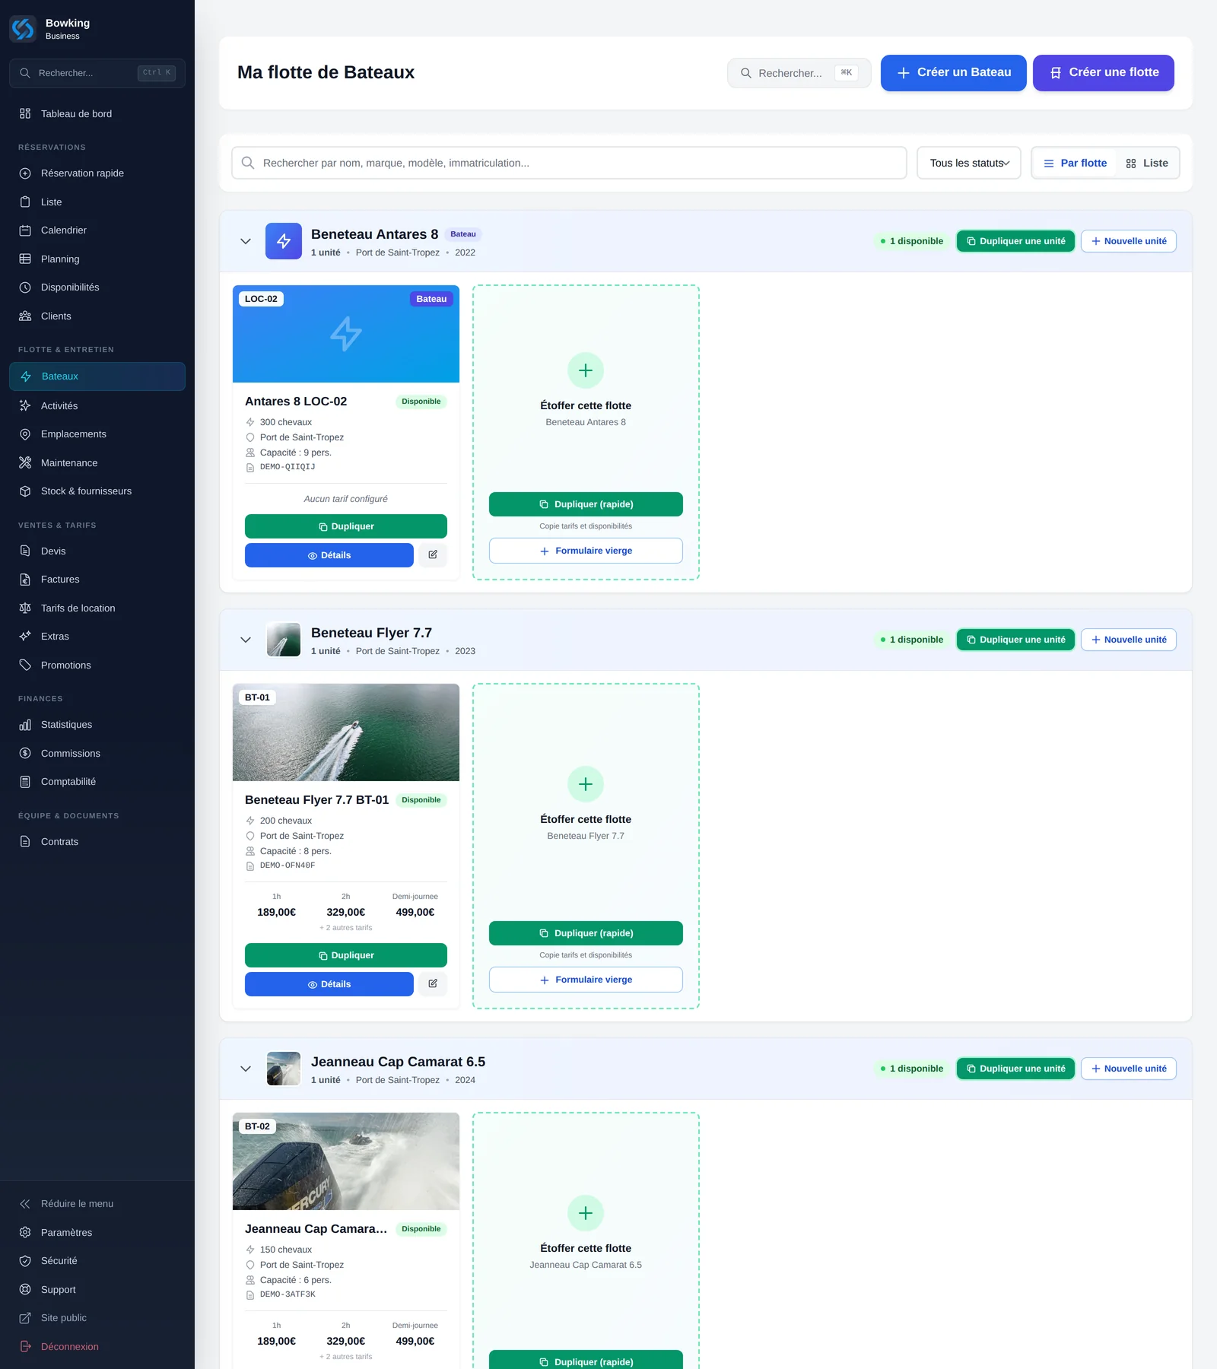Open the BT-02 boat photo thumbnail
Image resolution: width=1217 pixels, height=1369 pixels.
346,1161
